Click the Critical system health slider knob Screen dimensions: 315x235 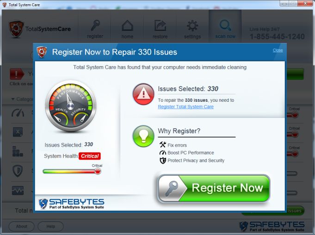coord(98,171)
